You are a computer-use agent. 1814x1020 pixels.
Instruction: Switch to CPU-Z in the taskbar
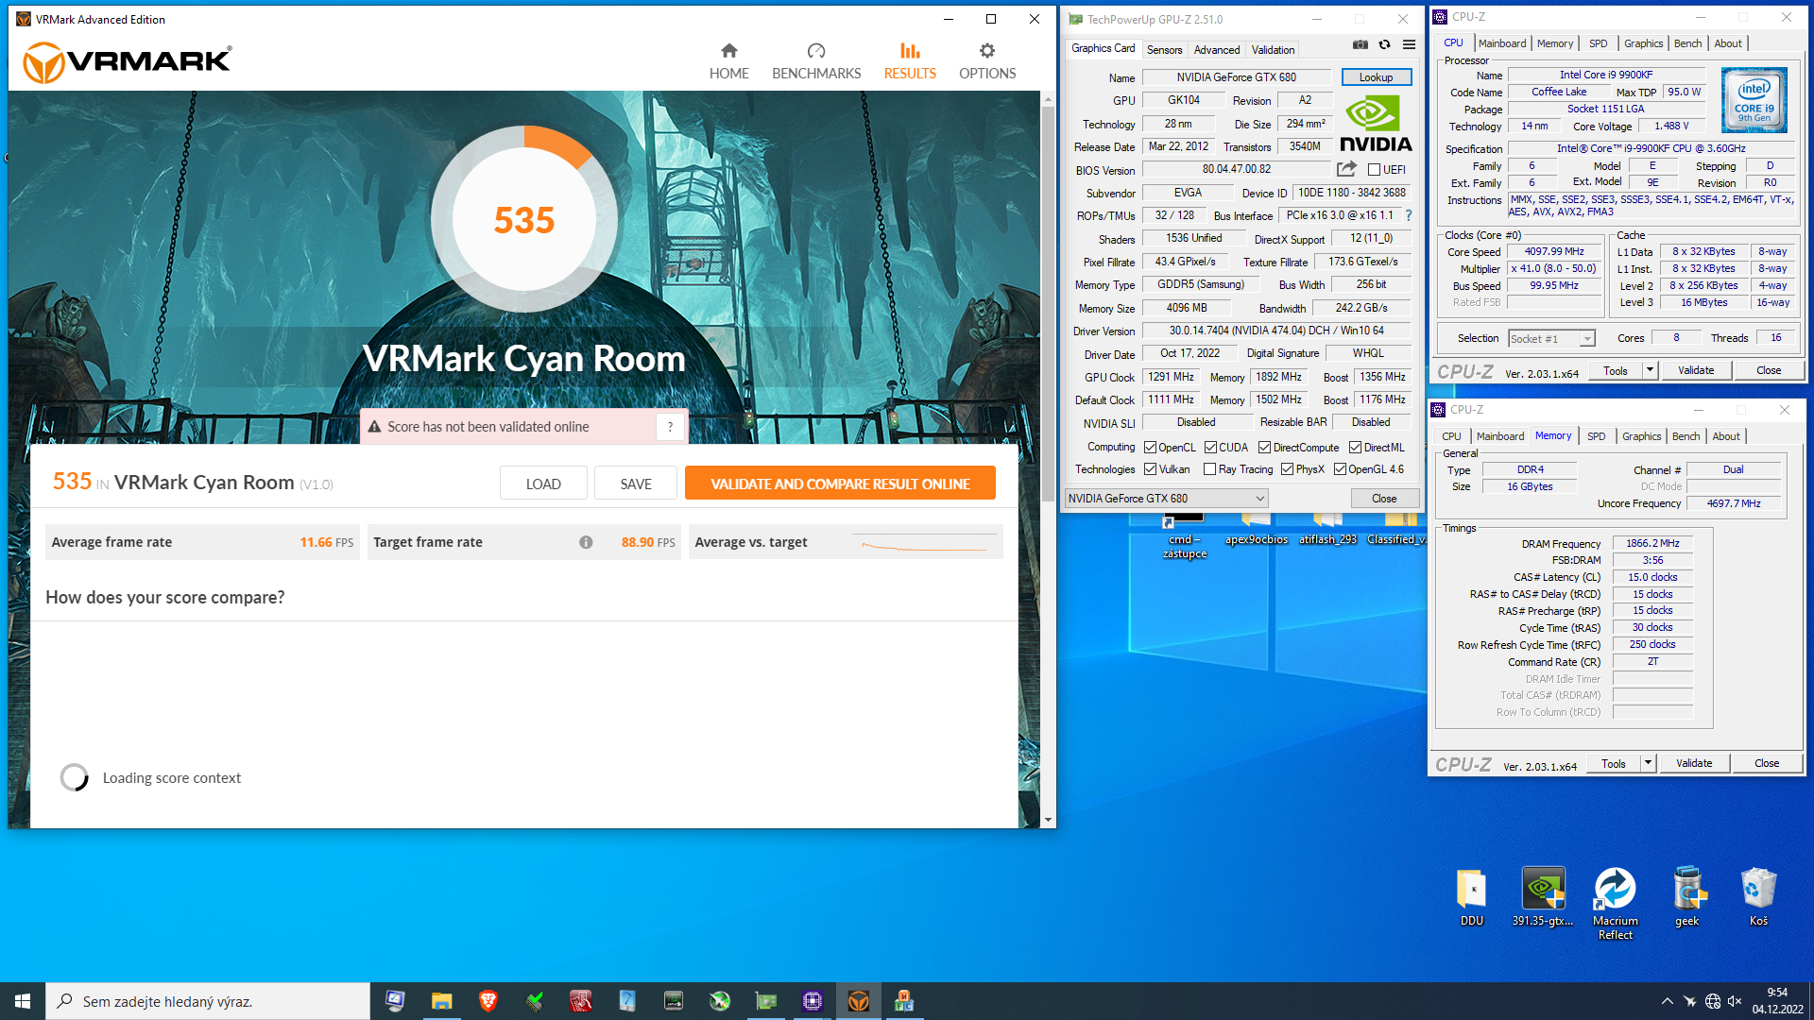tap(813, 1001)
